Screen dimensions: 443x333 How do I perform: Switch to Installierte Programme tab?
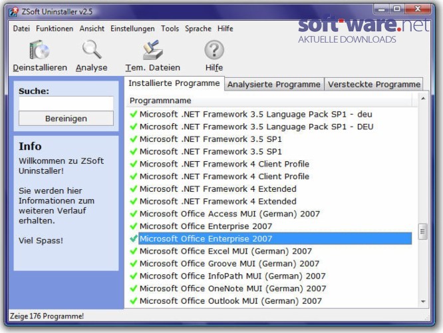click(x=174, y=83)
